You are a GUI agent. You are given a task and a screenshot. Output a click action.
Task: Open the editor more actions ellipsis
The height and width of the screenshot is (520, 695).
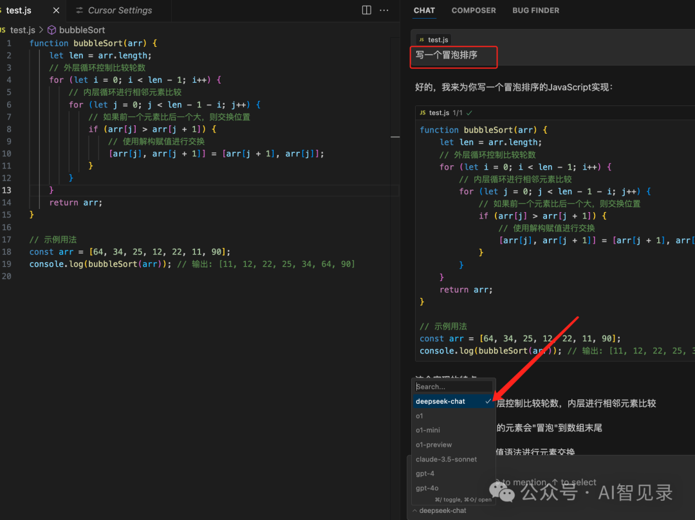pos(384,10)
